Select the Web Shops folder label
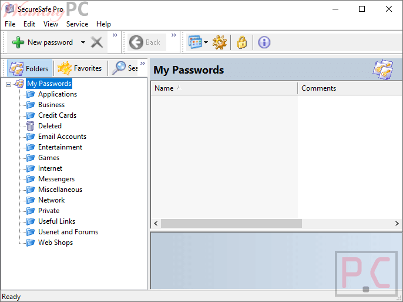The width and height of the screenshot is (403, 302). point(55,243)
